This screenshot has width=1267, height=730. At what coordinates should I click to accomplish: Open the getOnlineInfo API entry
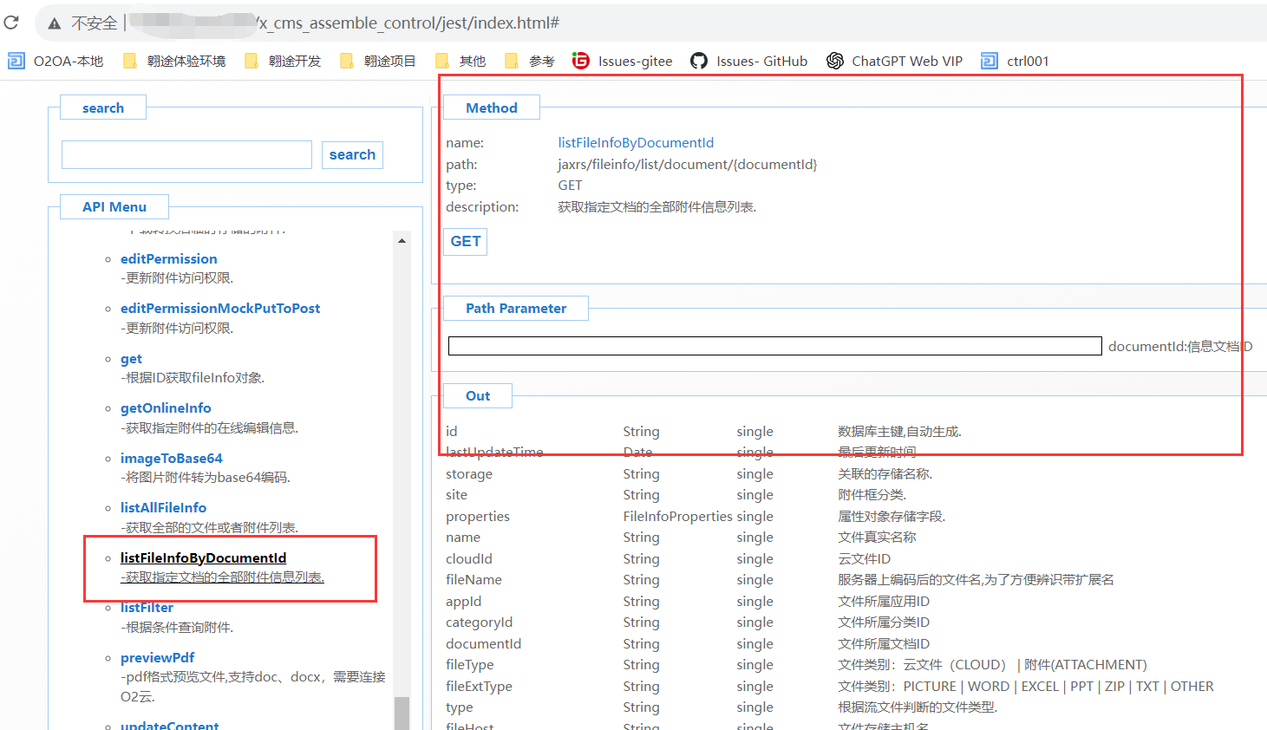click(x=166, y=408)
